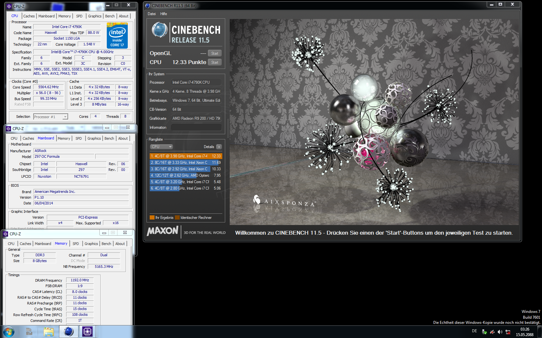This screenshot has width=542, height=338.
Task: Click the MAXON logo in Cinebench
Action: [163, 231]
